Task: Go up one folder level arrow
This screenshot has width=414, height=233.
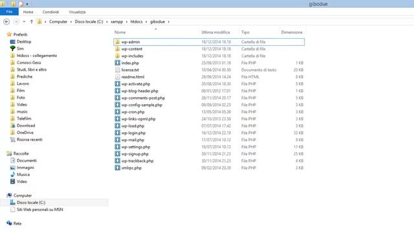Action: click(x=32, y=21)
